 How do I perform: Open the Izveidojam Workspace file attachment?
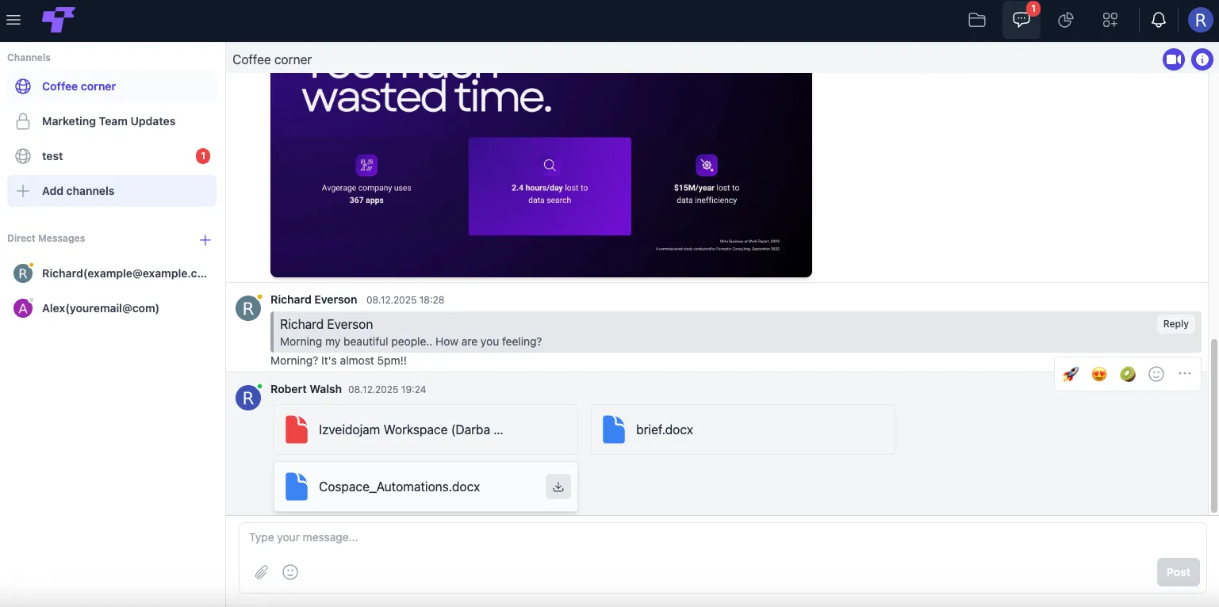(x=426, y=429)
